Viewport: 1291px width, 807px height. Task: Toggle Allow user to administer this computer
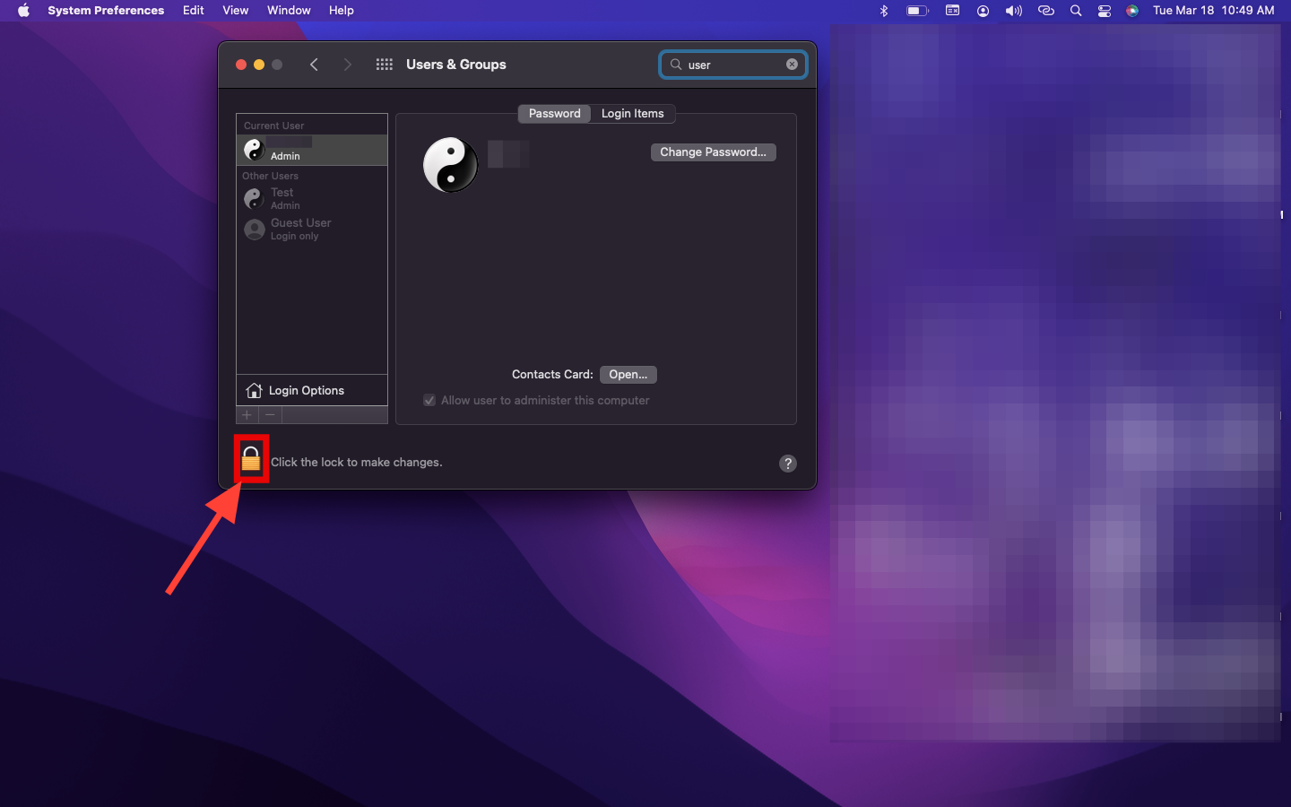point(429,401)
